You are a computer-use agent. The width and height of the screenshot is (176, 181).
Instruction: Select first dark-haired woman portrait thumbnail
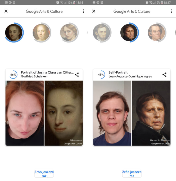click(x=14, y=32)
